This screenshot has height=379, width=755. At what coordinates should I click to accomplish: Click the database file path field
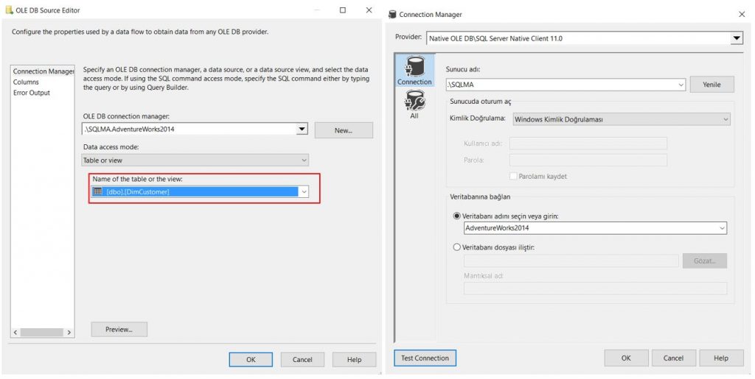(571, 261)
